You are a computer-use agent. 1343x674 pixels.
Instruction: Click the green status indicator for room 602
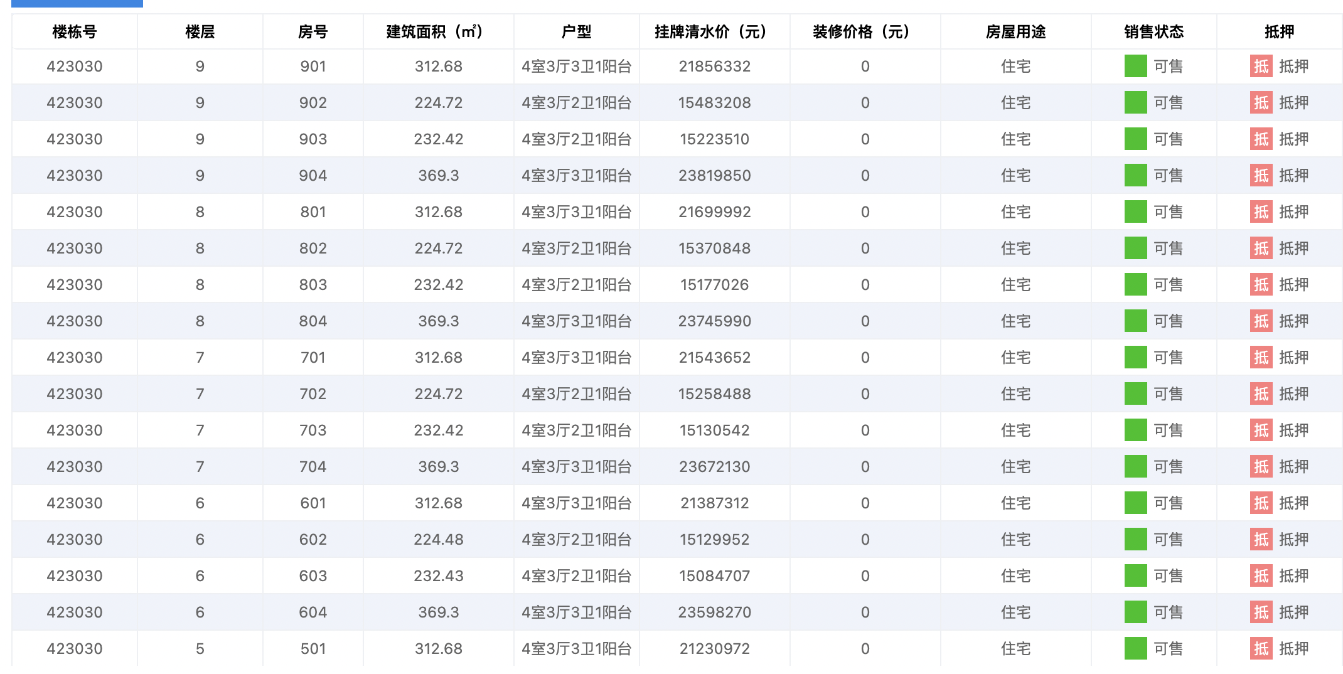click(1136, 540)
